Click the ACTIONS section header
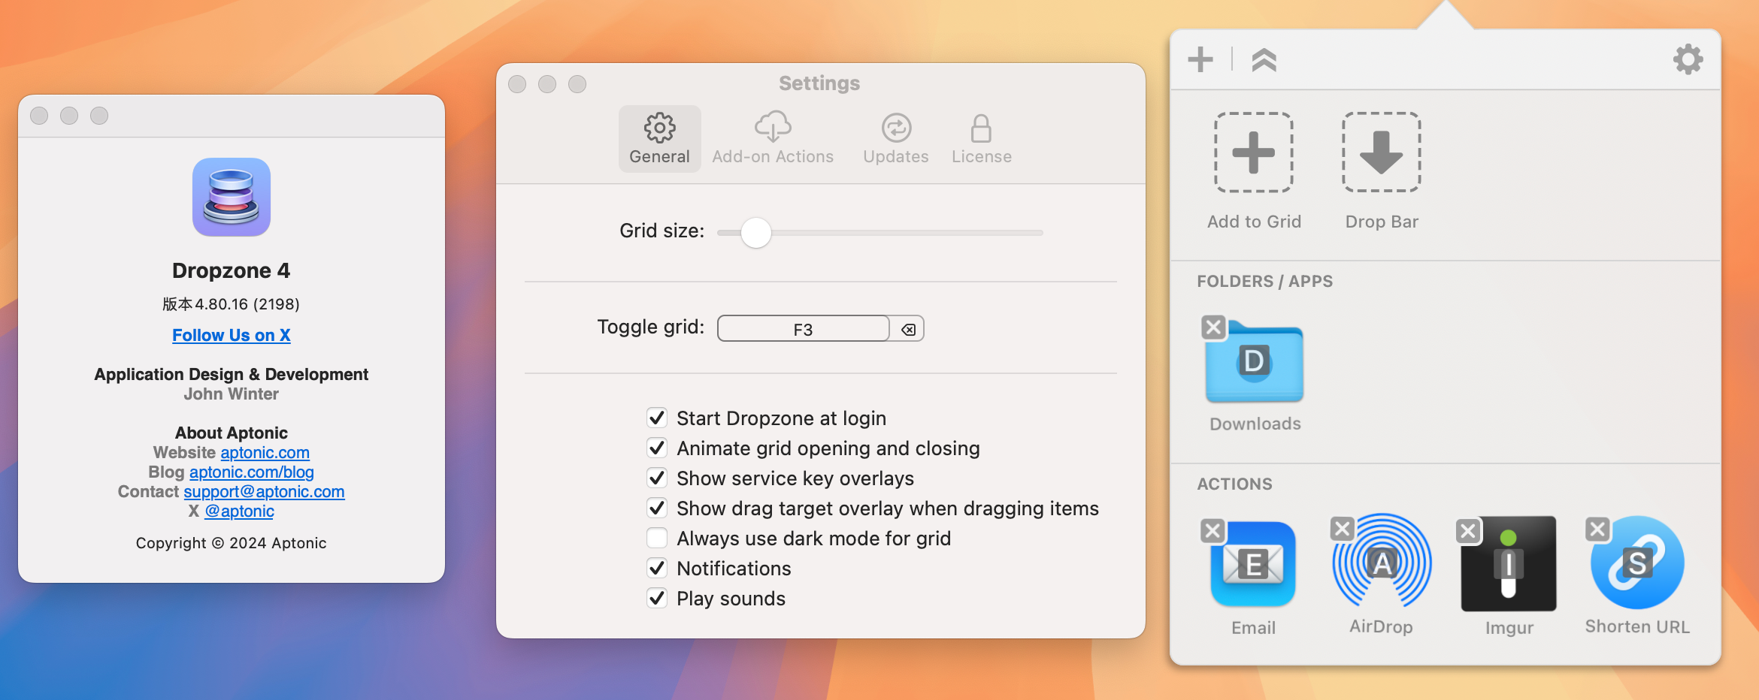This screenshot has width=1759, height=700. pyautogui.click(x=1235, y=484)
